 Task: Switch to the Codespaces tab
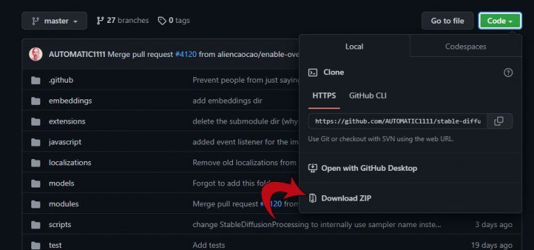coord(466,47)
